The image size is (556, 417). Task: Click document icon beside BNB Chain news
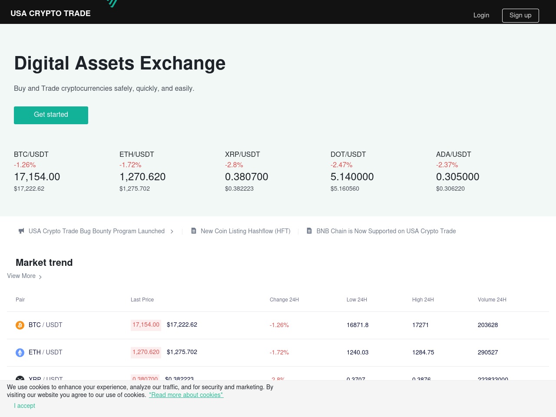[309, 231]
